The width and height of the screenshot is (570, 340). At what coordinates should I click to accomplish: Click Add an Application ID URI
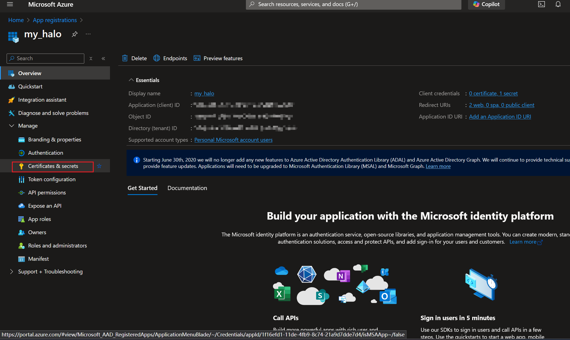[500, 117]
